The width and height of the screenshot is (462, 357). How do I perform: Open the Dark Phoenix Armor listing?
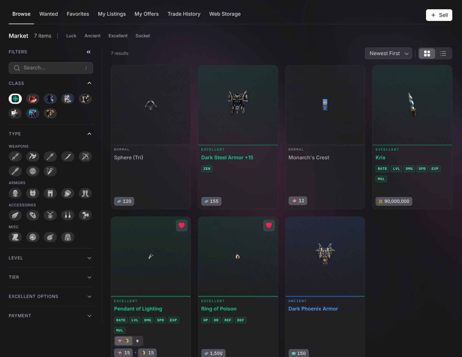coord(313,309)
